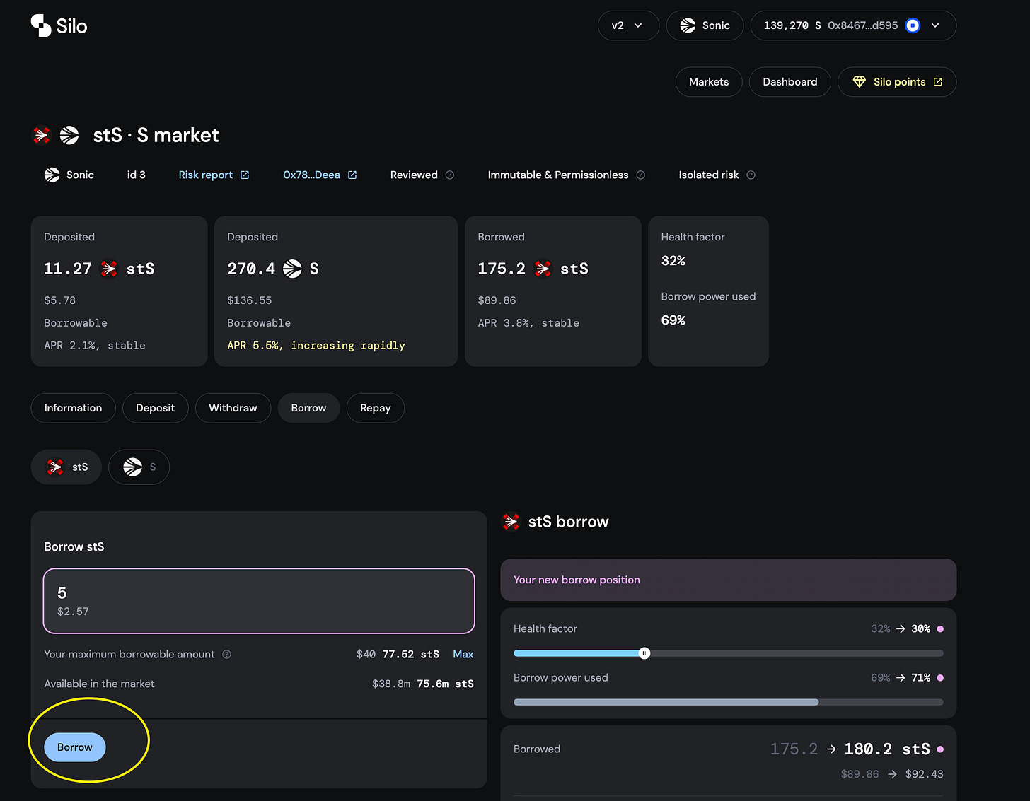This screenshot has width=1030, height=801.
Task: Click Max to borrow maximum amount
Action: coord(463,655)
